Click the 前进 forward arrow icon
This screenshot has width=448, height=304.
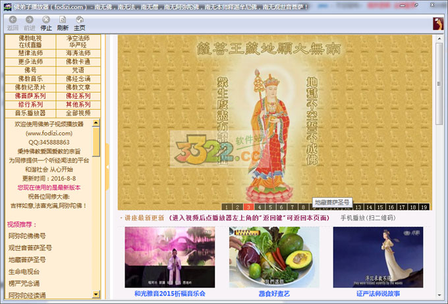point(30,20)
